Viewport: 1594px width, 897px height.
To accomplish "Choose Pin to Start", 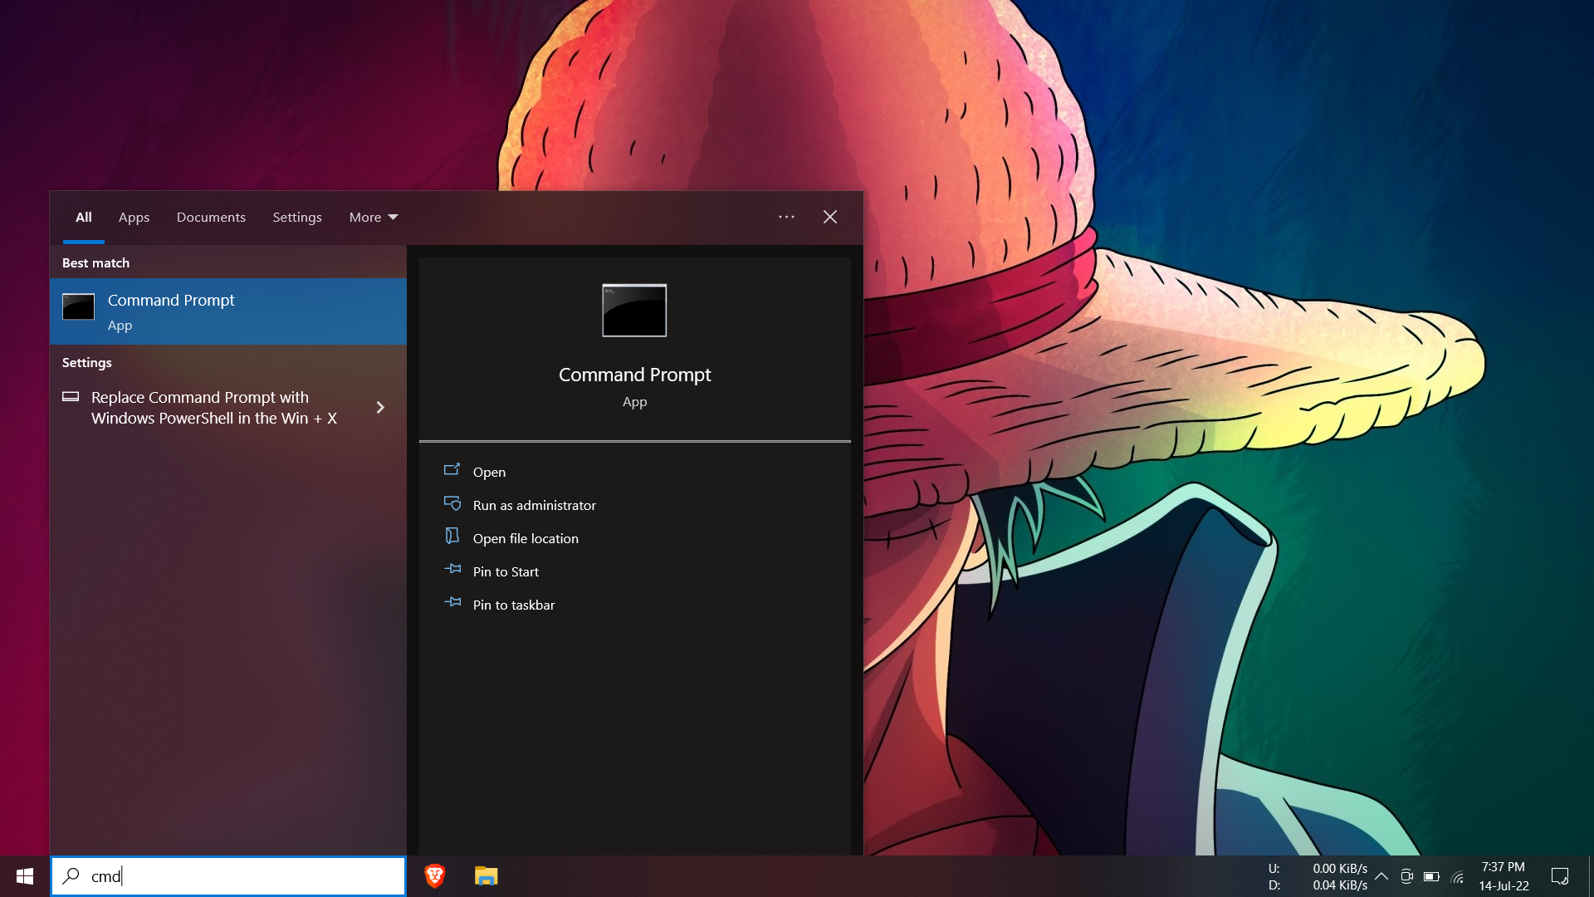I will click(506, 571).
